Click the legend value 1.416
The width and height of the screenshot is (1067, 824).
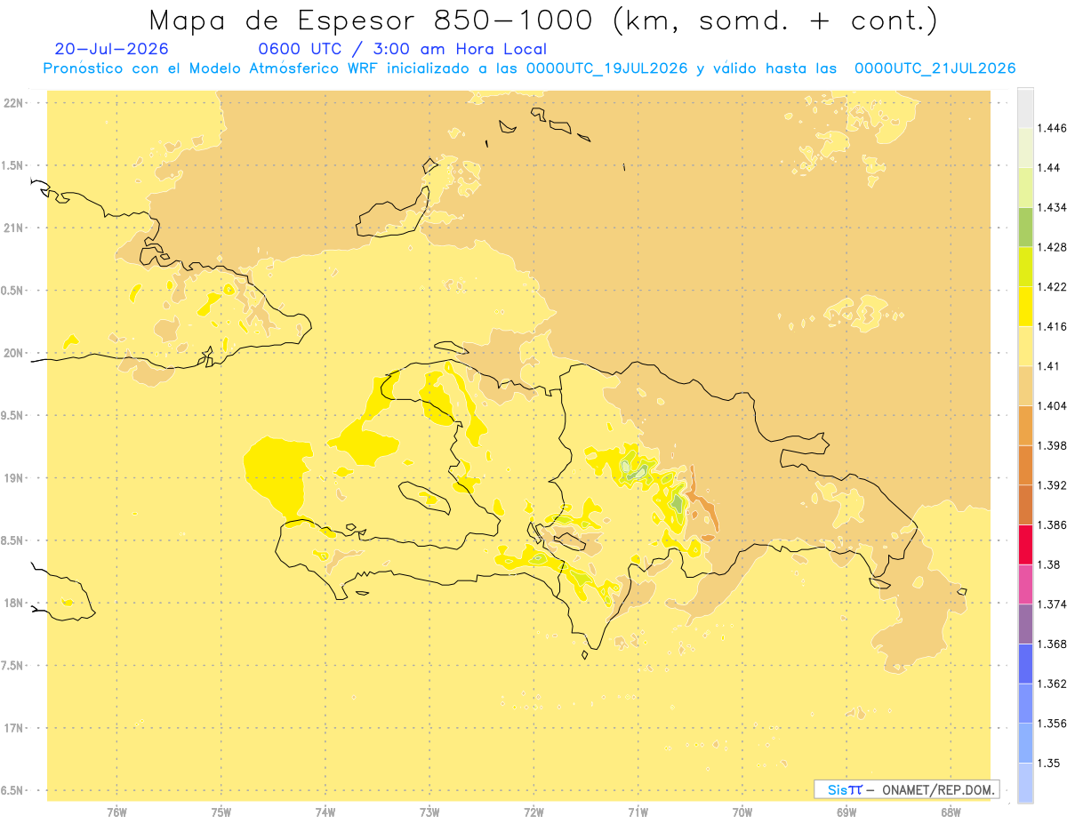[1052, 326]
